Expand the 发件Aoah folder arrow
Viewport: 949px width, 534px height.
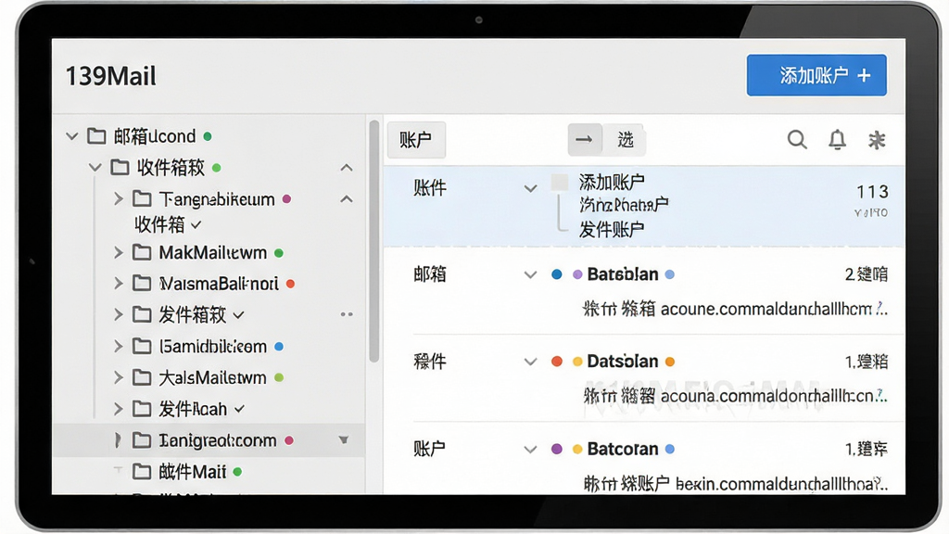[x=119, y=409]
